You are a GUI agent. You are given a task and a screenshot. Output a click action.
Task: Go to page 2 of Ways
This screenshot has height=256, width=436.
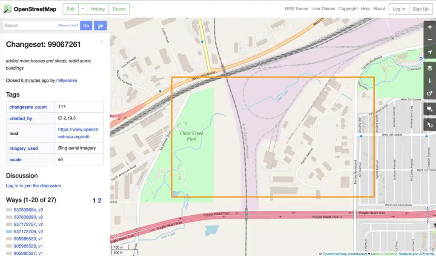pyautogui.click(x=100, y=200)
